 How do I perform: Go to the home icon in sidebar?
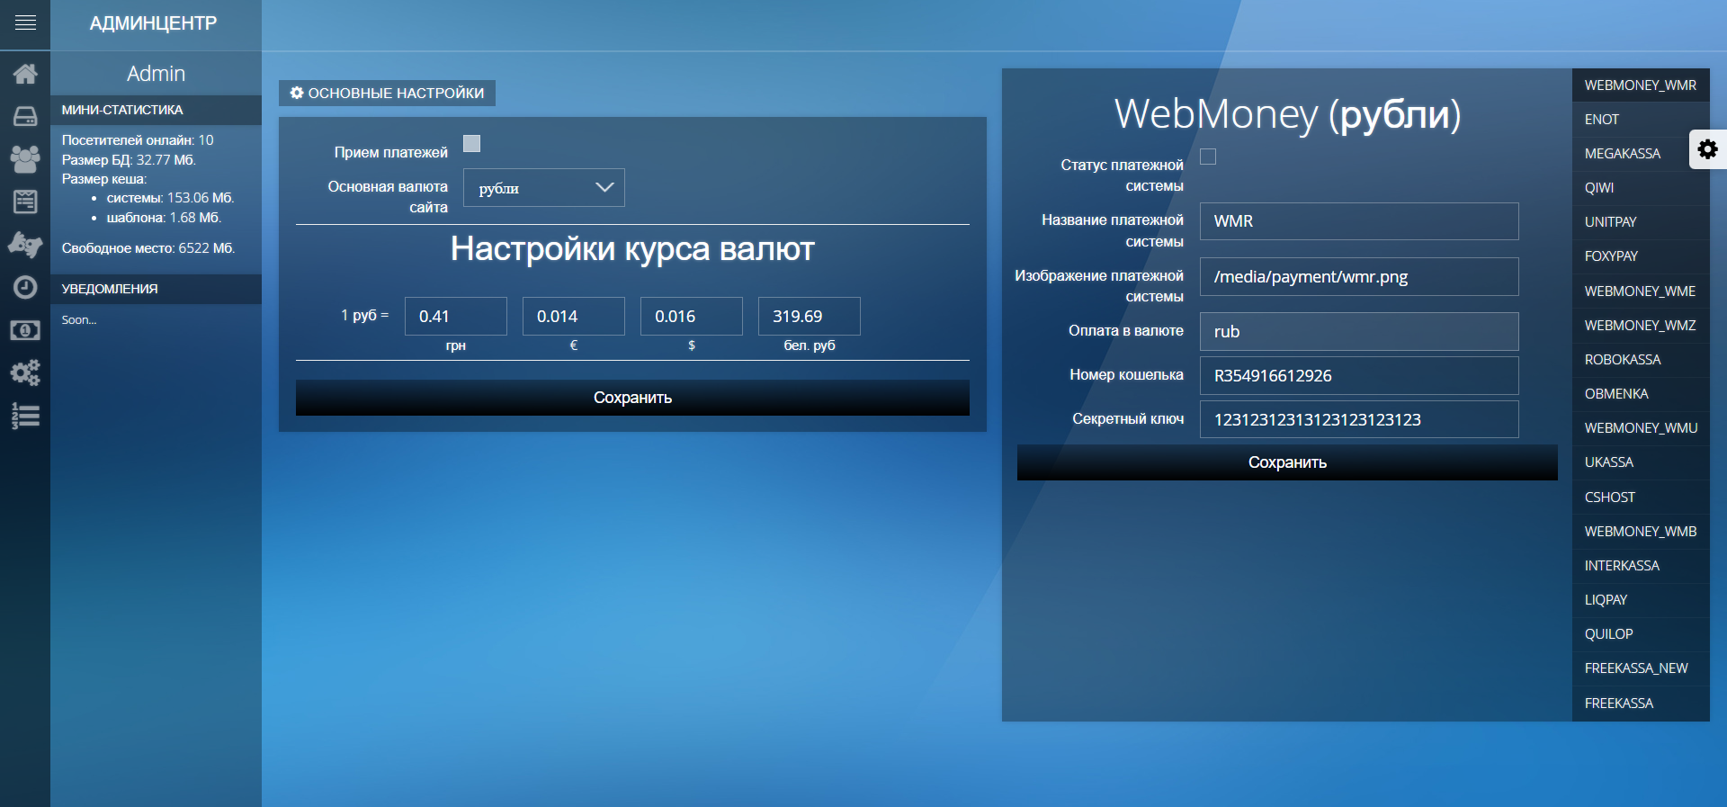pos(25,74)
